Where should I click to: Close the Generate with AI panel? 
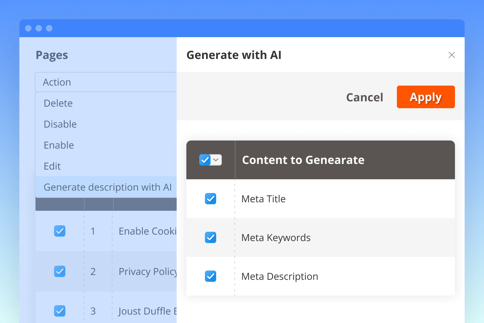pyautogui.click(x=451, y=55)
